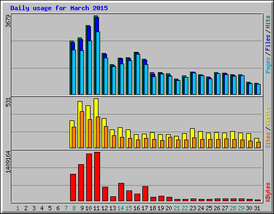Select day 22 on the x-axis
The height and width of the screenshot is (214, 274).
[185, 208]
